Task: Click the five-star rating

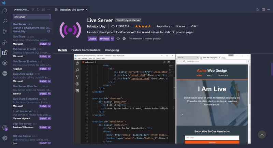Action: coord(143,27)
